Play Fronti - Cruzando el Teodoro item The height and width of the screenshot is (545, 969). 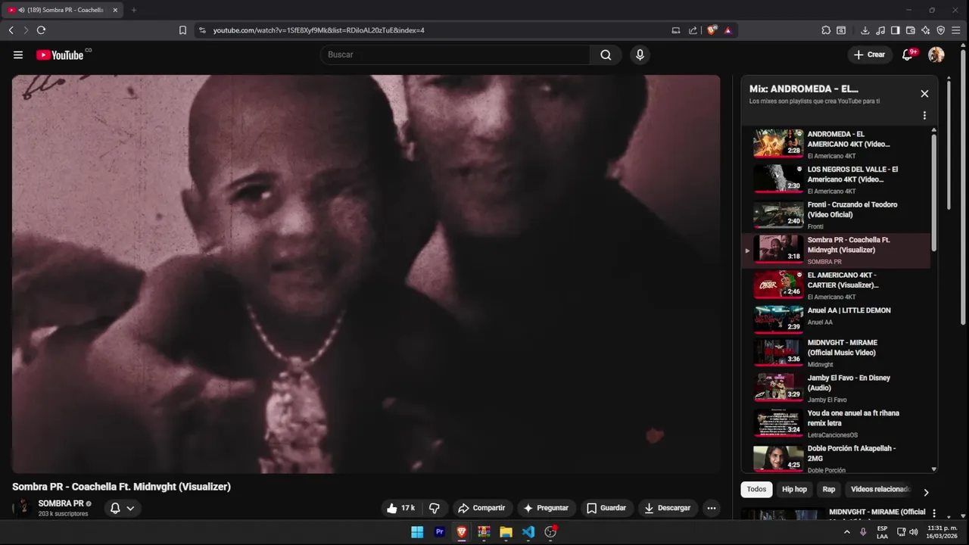(834, 215)
